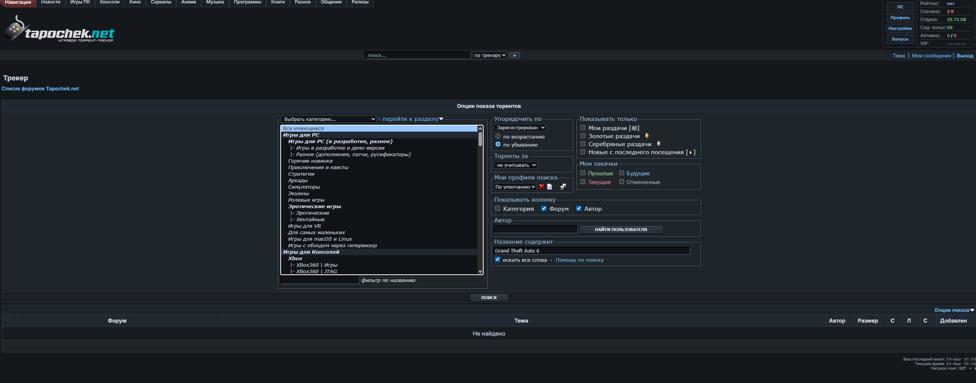The image size is (976, 383).
Task: Click the Название содержит text field
Action: click(x=592, y=251)
